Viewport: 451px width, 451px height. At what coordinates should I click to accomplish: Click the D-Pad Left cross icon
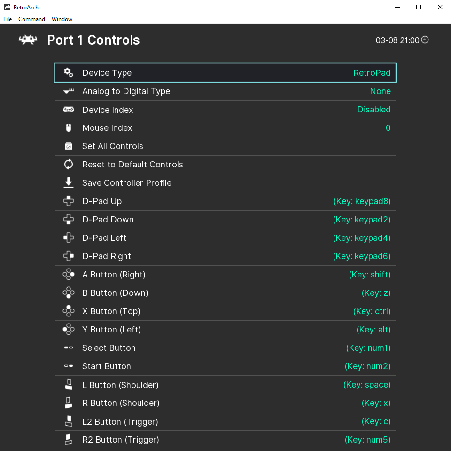click(x=69, y=237)
